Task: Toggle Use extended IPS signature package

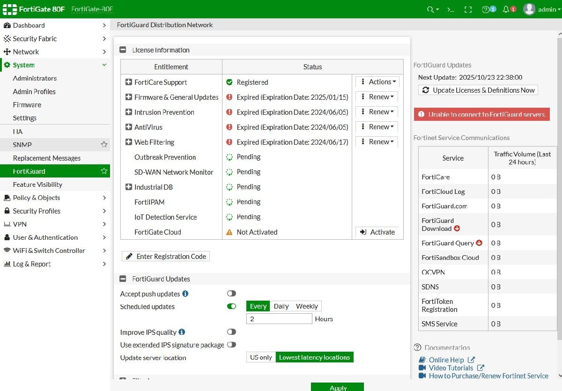Action: [x=231, y=345]
